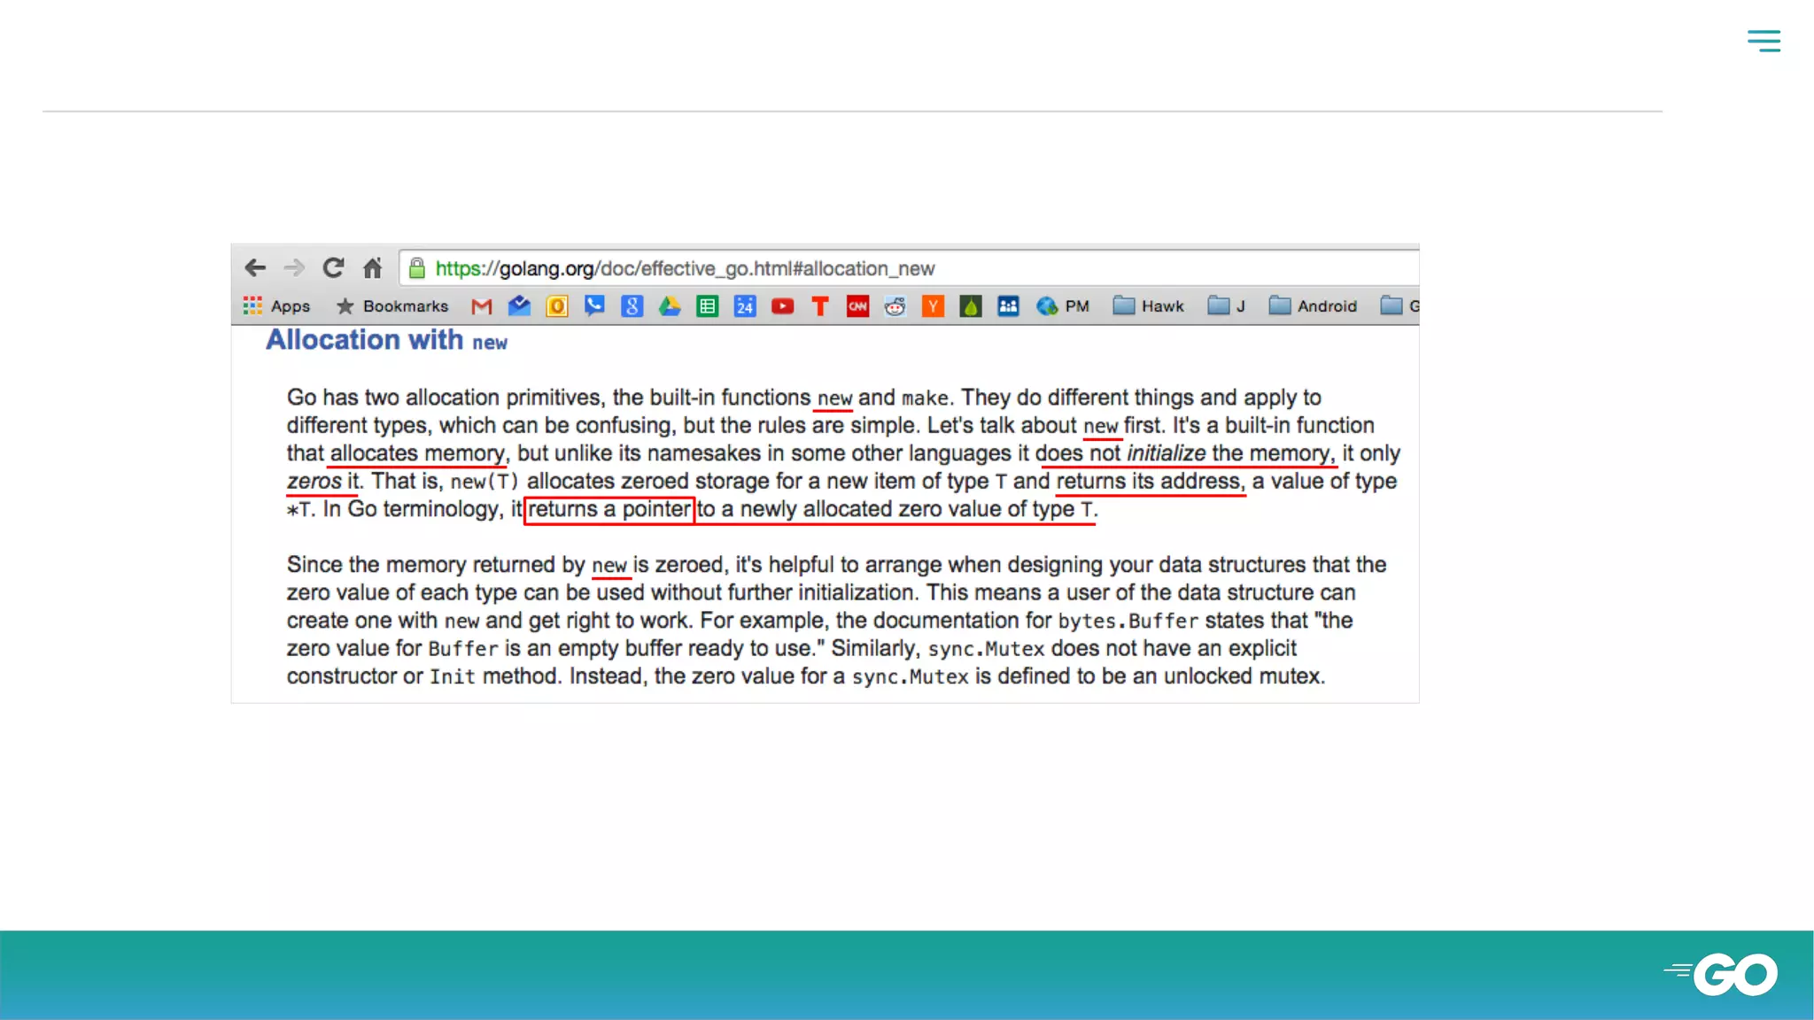This screenshot has width=1814, height=1020.
Task: Go to the browser home page icon
Action: pyautogui.click(x=372, y=267)
